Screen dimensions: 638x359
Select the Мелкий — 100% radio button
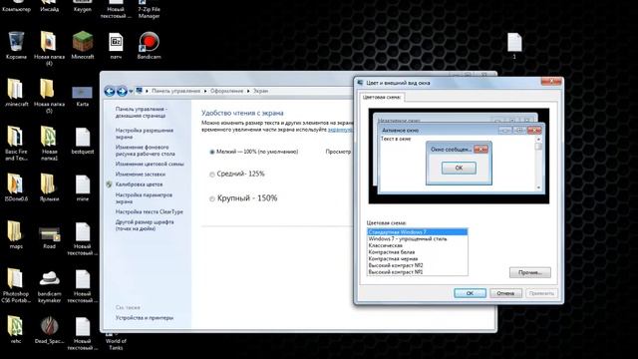pyautogui.click(x=212, y=152)
